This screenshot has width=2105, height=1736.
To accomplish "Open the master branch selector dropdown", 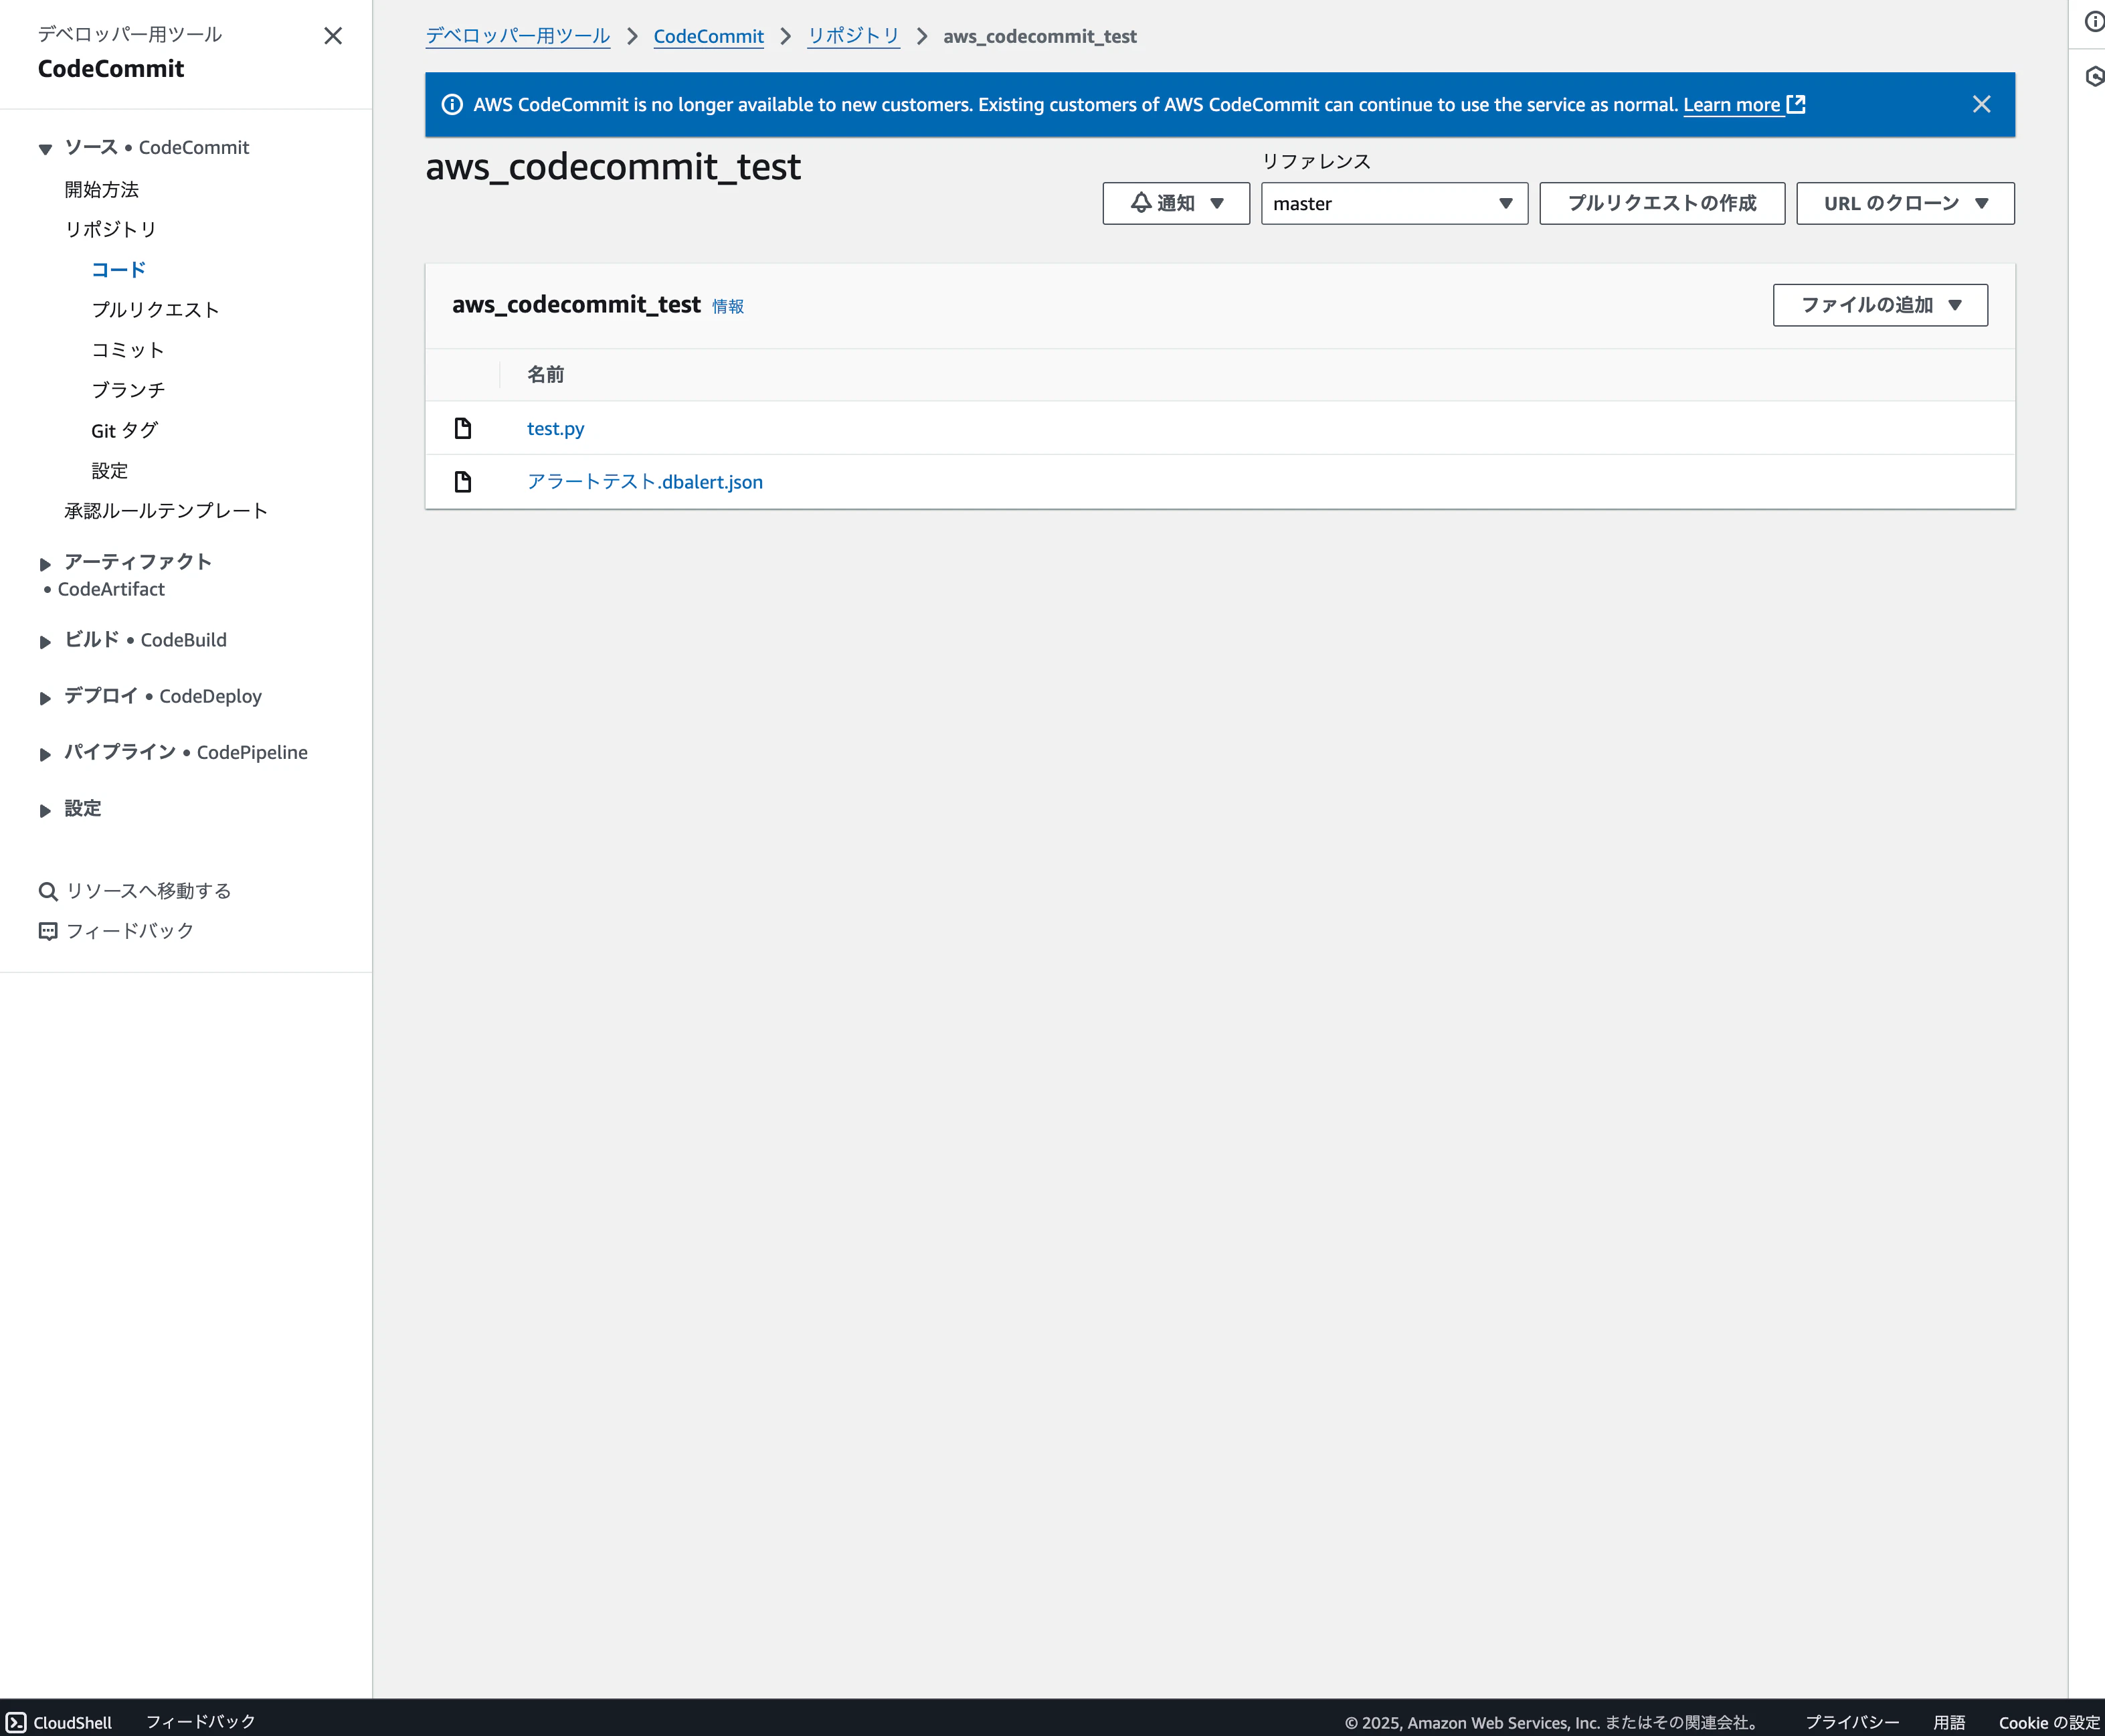I will click(x=1393, y=203).
